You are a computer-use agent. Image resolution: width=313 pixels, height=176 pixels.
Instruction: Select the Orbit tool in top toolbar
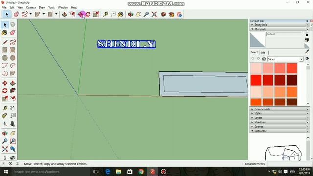(x=131, y=14)
